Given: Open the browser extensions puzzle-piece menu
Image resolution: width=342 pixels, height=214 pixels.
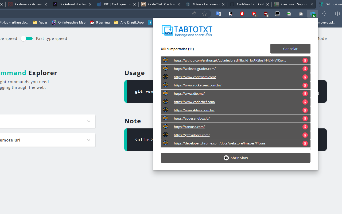Looking at the screenshot, I should 324,14.
